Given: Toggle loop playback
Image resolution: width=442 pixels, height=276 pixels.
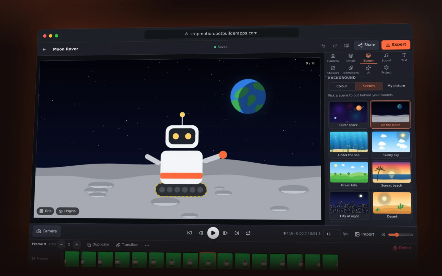Looking at the screenshot, I should click(248, 233).
